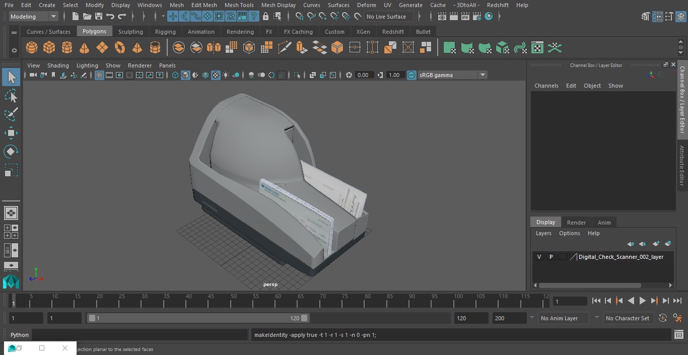688x355 pixels.
Task: Click the time range slider bar
Action: 198,318
